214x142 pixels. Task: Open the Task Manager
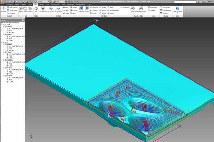click(x=165, y=10)
